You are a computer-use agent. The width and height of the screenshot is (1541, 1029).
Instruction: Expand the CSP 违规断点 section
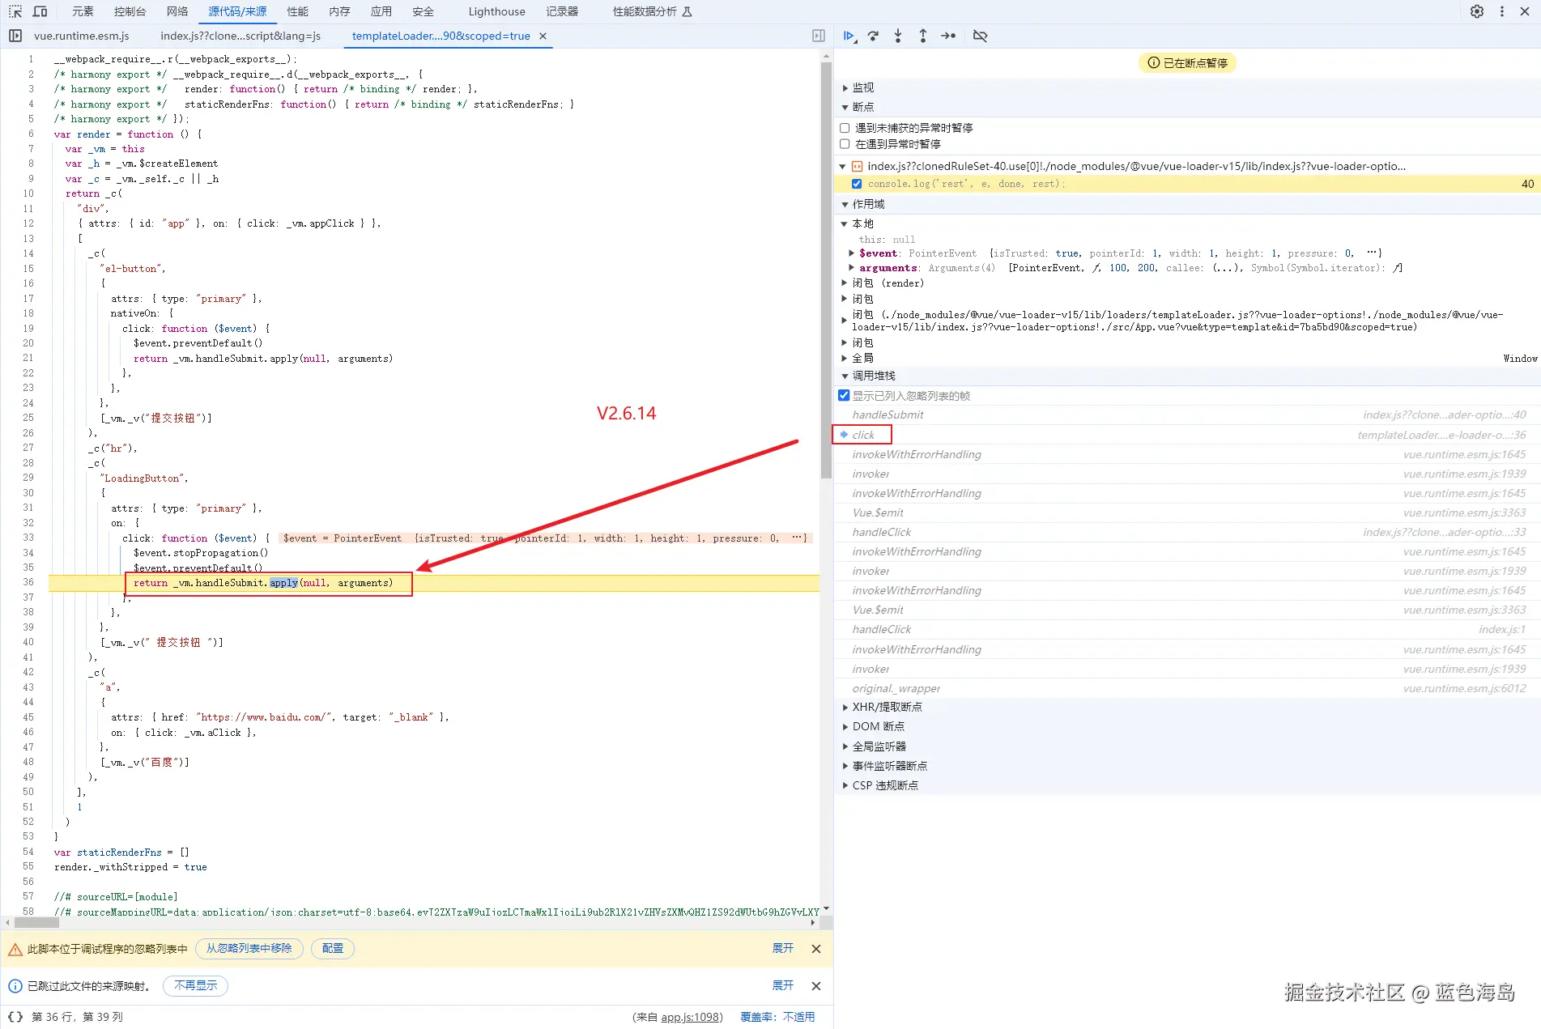click(x=845, y=785)
